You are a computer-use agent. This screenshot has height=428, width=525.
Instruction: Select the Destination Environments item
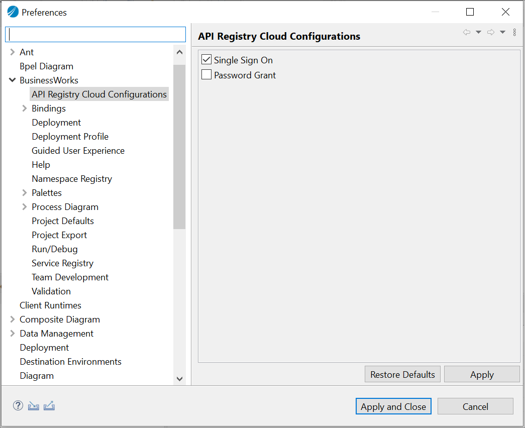click(x=71, y=362)
